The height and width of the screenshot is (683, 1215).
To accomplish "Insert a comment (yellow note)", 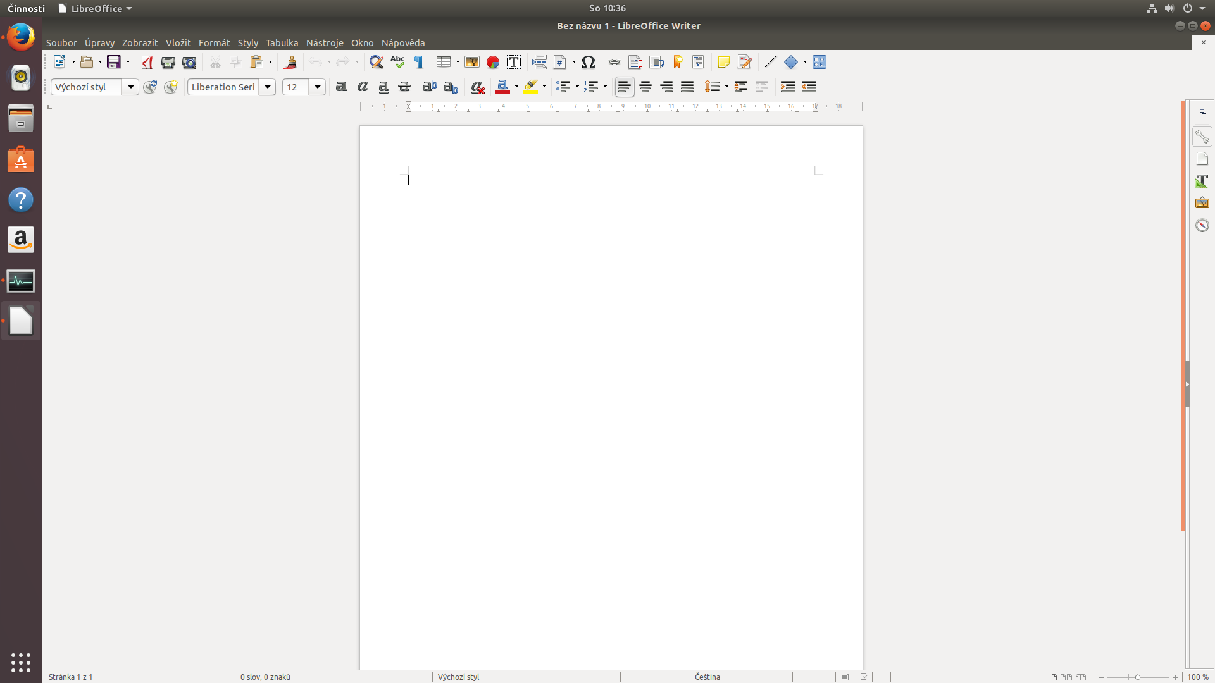I will pyautogui.click(x=724, y=62).
